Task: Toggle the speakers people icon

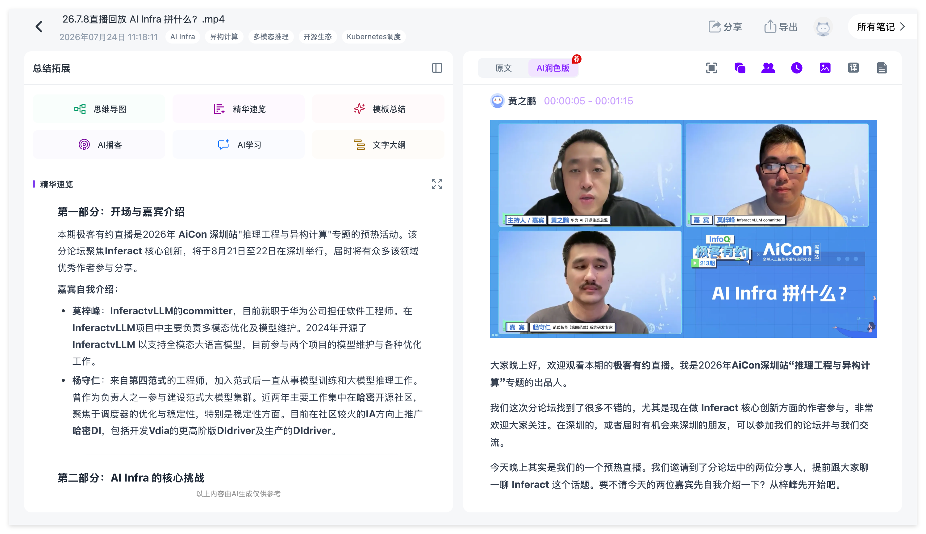Action: pyautogui.click(x=768, y=68)
